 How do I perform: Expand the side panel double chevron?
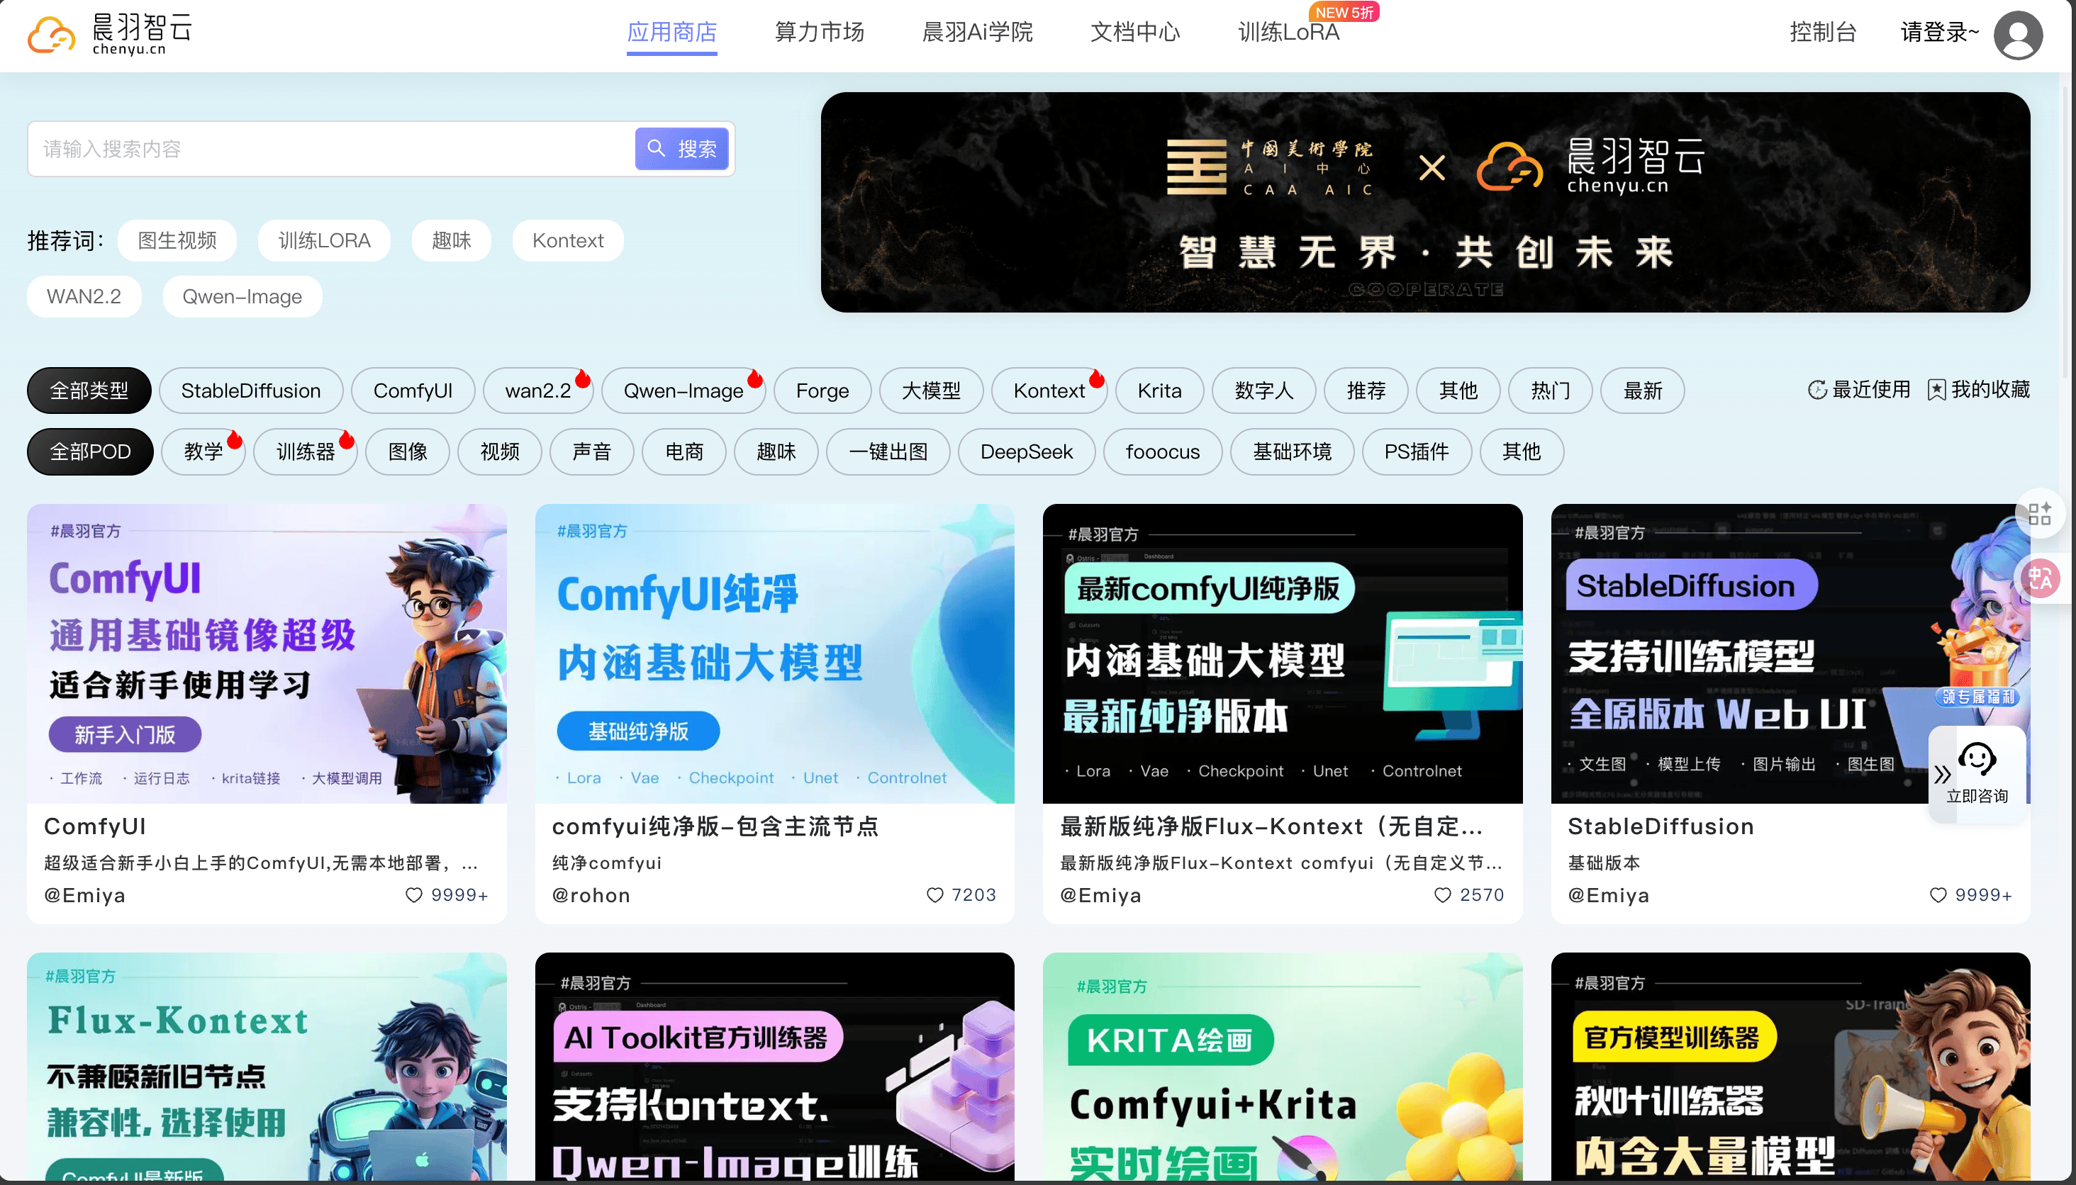click(1943, 774)
